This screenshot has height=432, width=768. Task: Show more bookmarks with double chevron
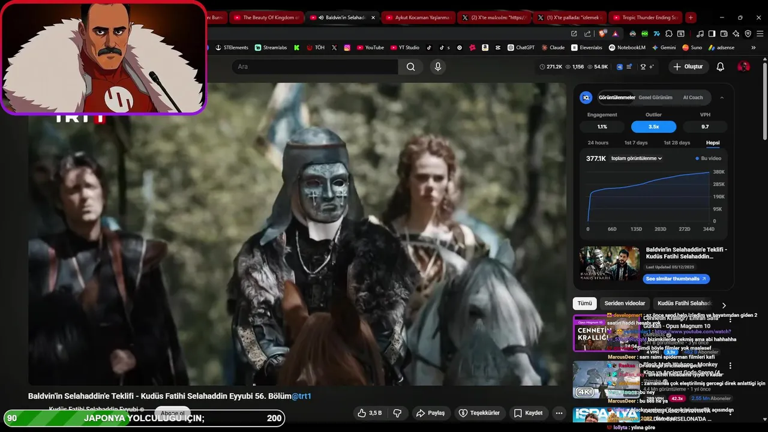point(753,47)
